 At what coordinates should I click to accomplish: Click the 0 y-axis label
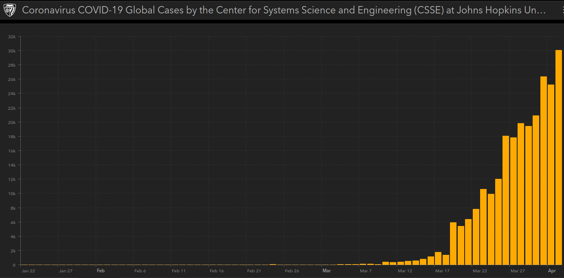point(14,265)
